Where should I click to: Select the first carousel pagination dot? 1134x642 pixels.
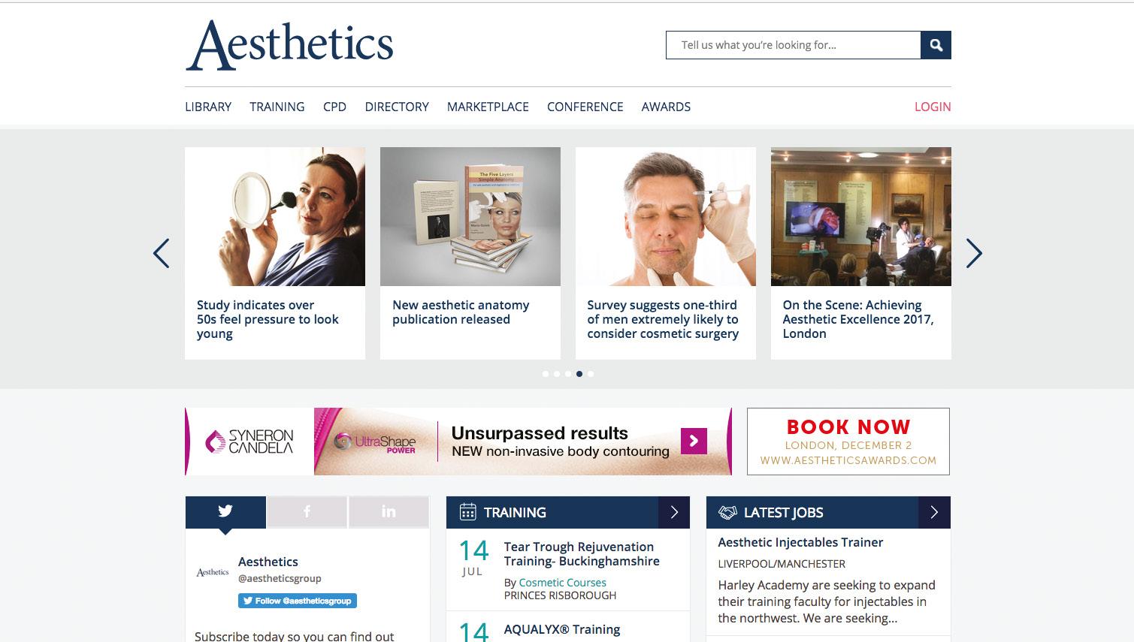click(546, 374)
